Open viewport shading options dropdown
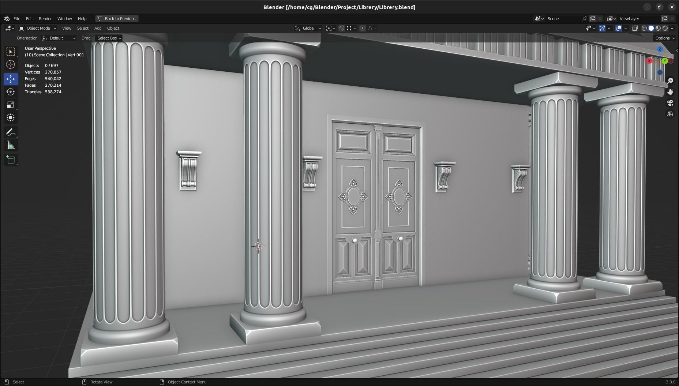Viewport: 679px width, 386px height. tap(672, 28)
